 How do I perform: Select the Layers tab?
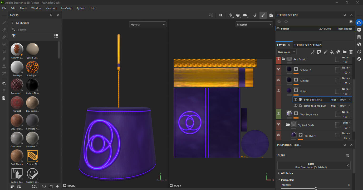coord(282,45)
